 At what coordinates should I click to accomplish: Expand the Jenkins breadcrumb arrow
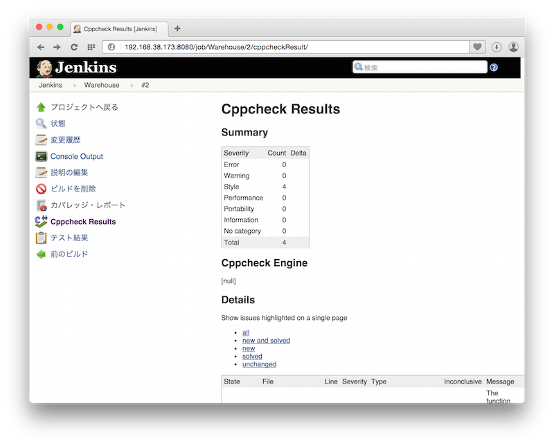coord(74,86)
